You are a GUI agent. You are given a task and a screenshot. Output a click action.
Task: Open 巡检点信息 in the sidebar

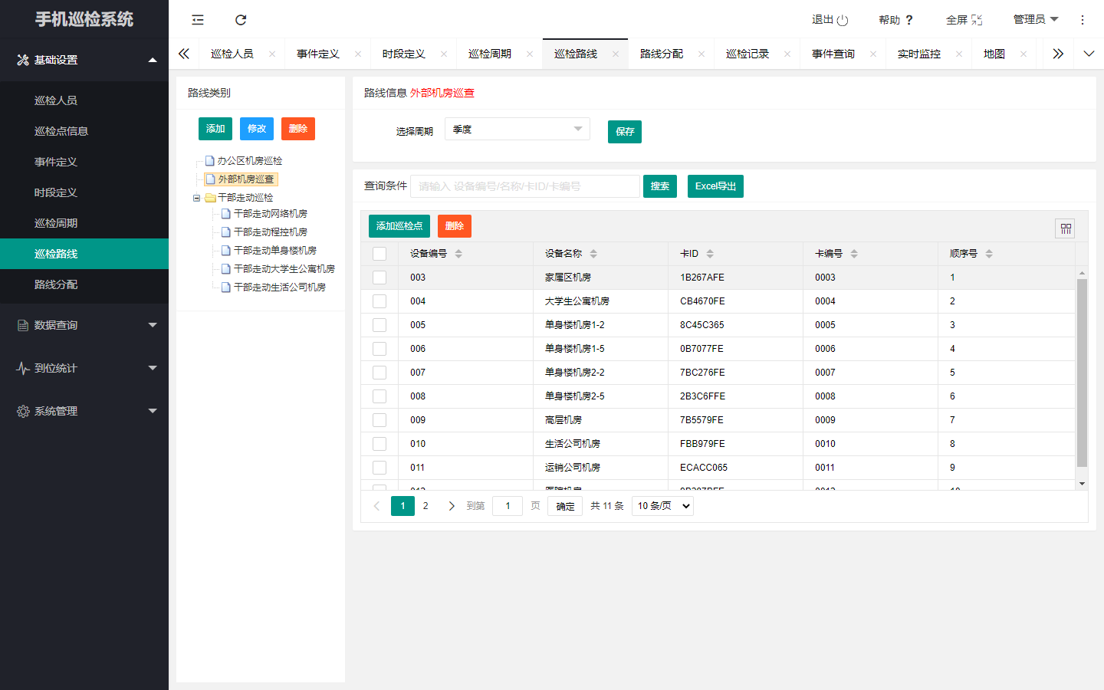61,131
